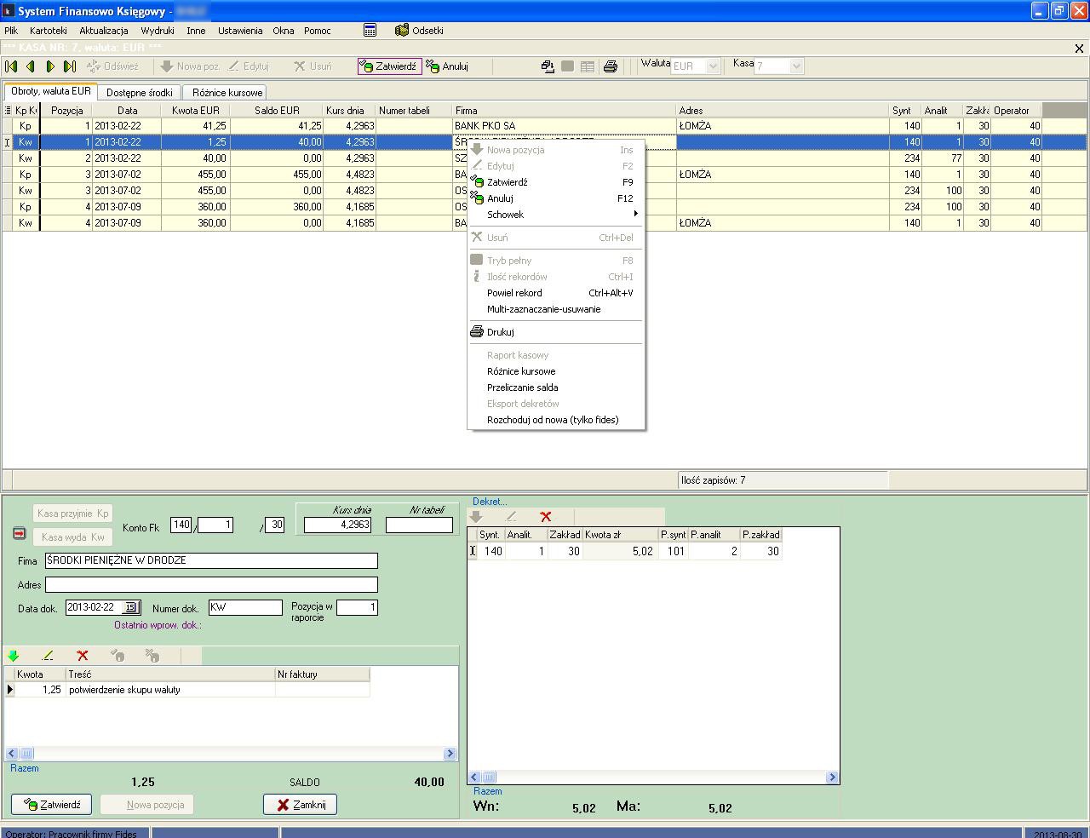Image resolution: width=1090 pixels, height=838 pixels.
Task: Click the Kwota table horizontal scrollbar thumb
Action: (x=26, y=754)
